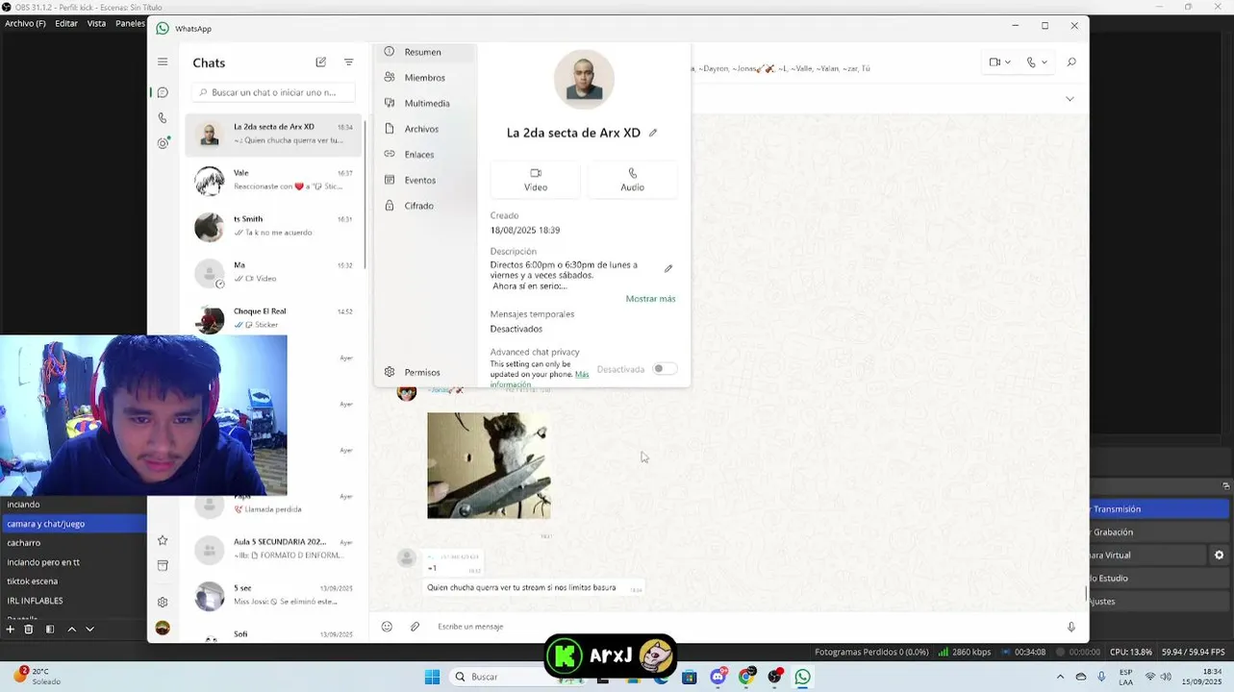
Task: Attach a file with the paperclip icon
Action: pos(415,627)
